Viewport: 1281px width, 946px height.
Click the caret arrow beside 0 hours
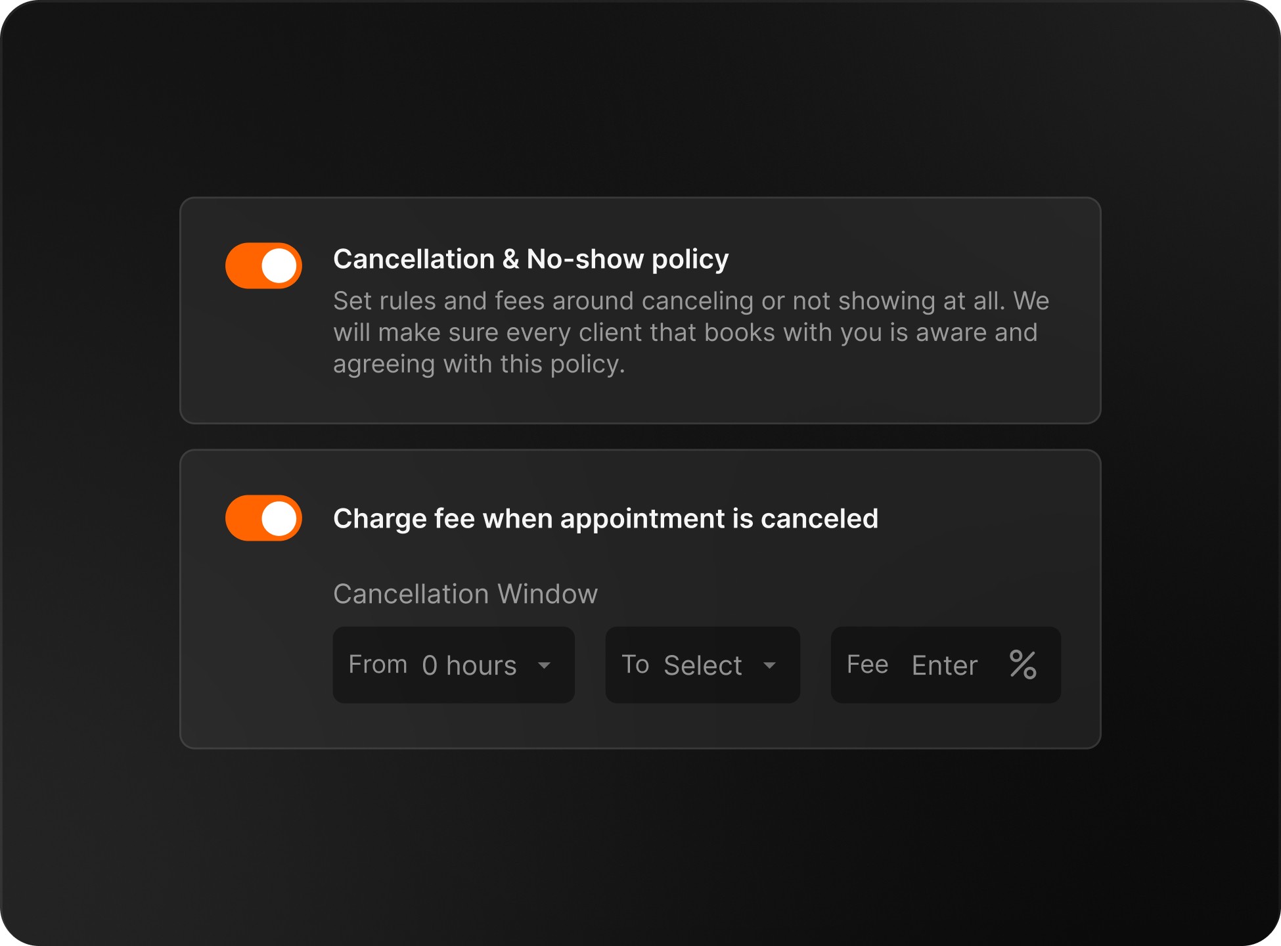[544, 665]
